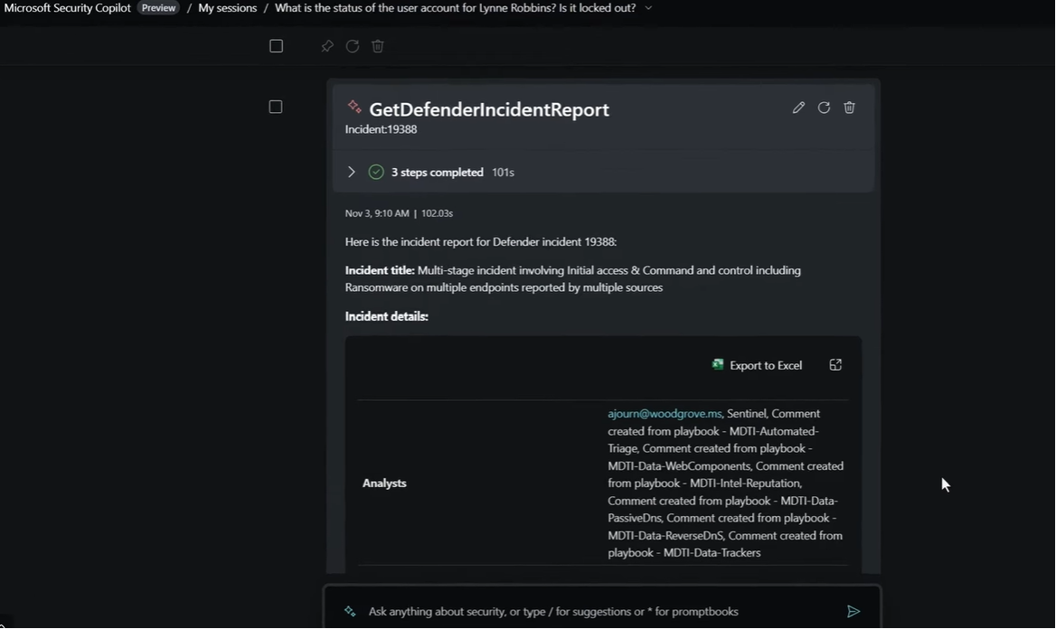Open the ajourn@woodgrove.ms link

click(665, 414)
